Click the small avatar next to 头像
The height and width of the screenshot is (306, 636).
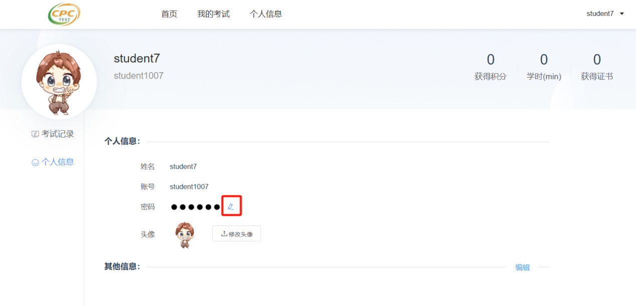coord(185,235)
